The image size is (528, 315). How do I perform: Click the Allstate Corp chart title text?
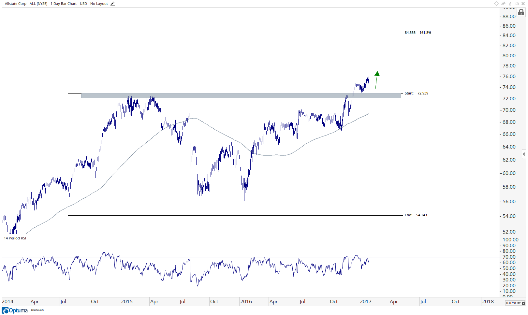tap(56, 4)
